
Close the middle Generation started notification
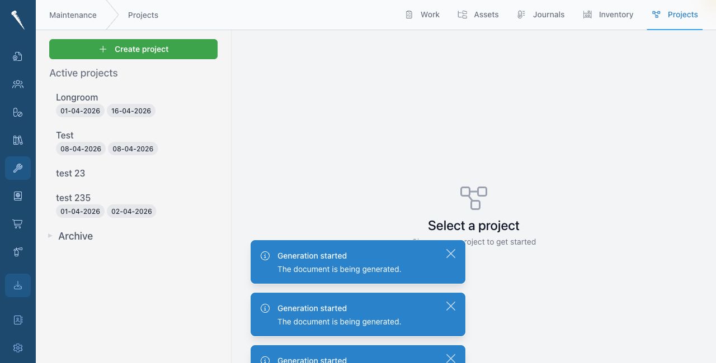coord(451,306)
